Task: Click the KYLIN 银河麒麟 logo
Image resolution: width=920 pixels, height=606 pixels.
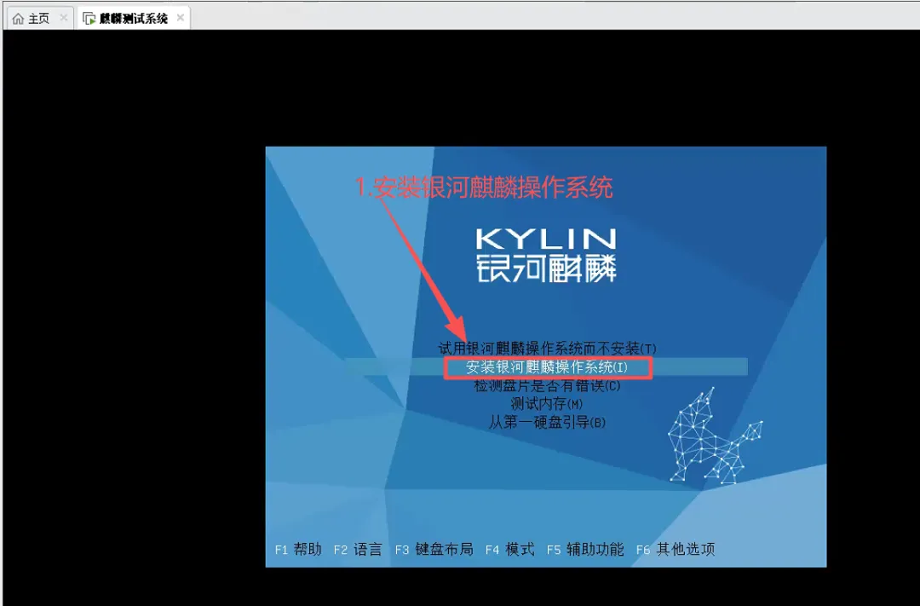Action: click(x=546, y=256)
